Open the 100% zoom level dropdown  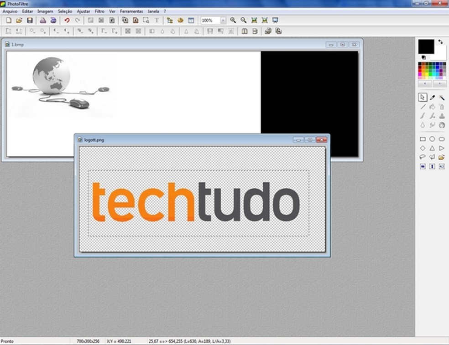point(223,20)
